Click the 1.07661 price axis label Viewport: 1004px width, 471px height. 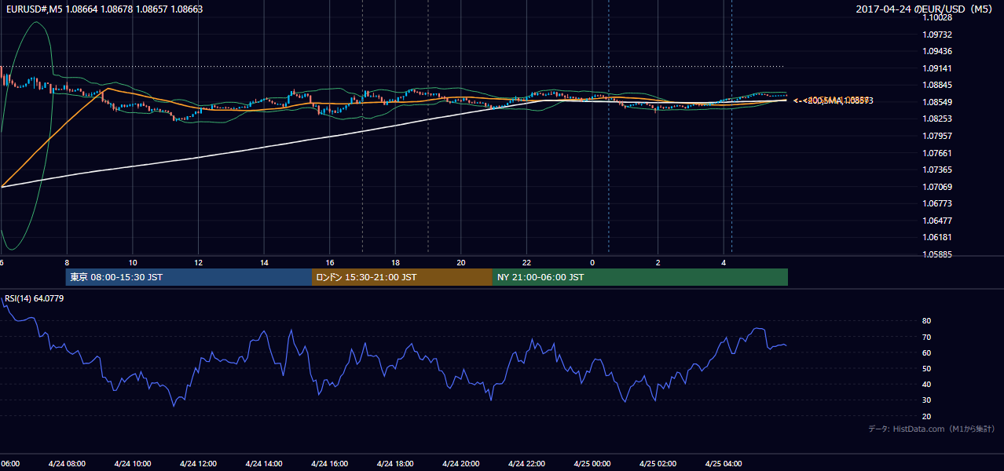coord(938,153)
